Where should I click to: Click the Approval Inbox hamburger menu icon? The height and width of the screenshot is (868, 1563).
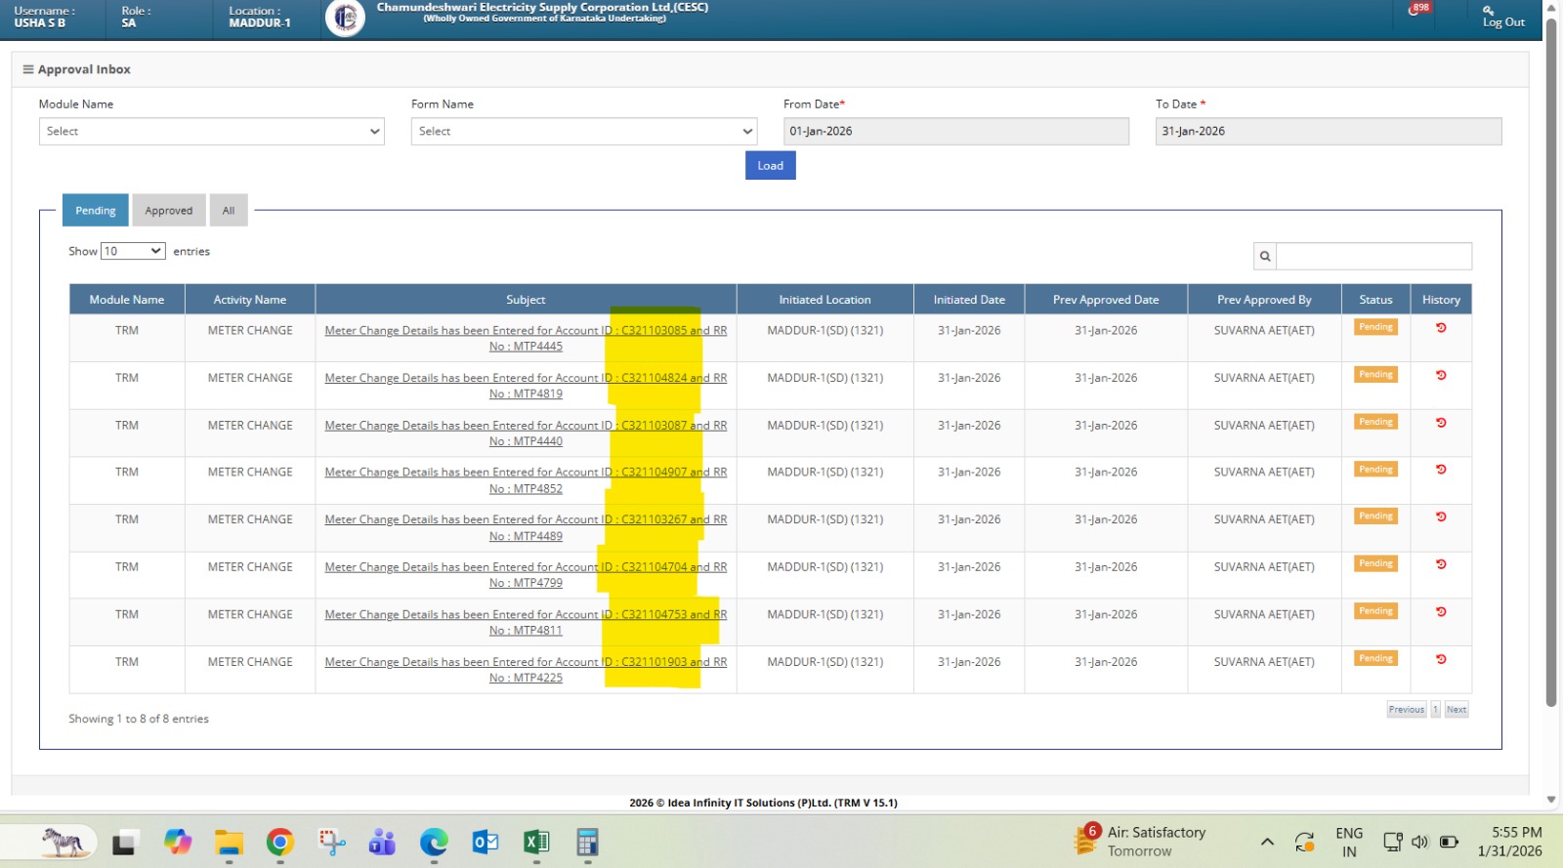coord(27,69)
